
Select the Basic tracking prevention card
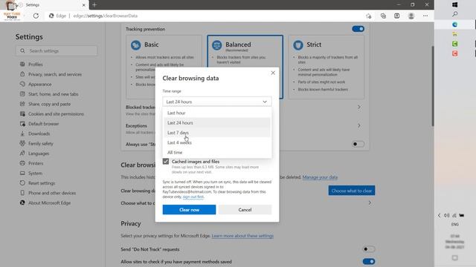[164, 67]
